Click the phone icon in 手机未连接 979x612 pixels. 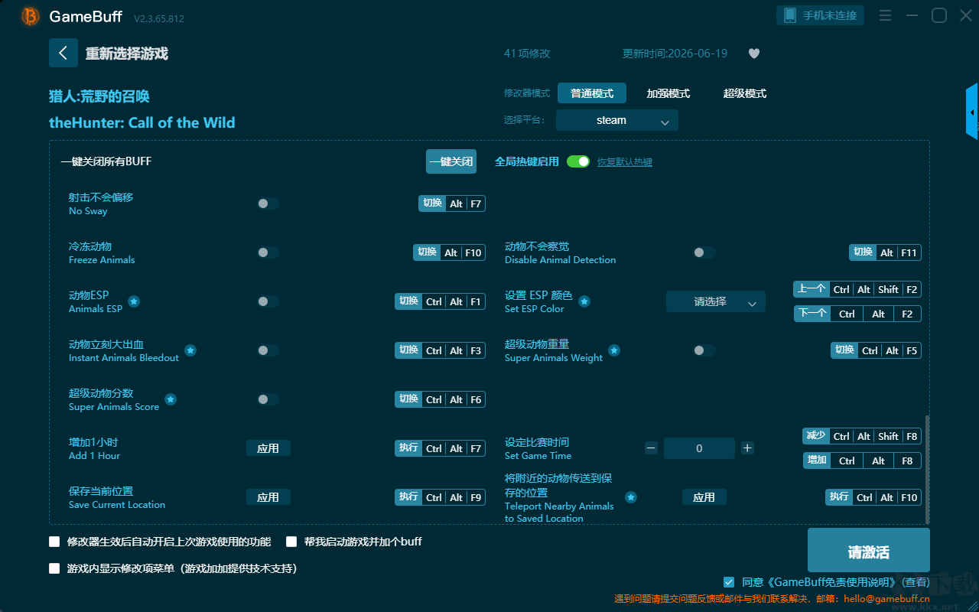point(790,15)
